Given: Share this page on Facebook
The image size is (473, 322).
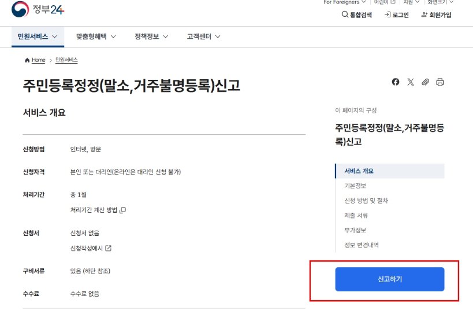Looking at the screenshot, I should (396, 82).
